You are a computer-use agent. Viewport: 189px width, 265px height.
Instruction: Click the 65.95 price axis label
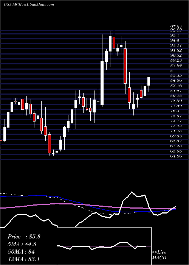point(177,151)
